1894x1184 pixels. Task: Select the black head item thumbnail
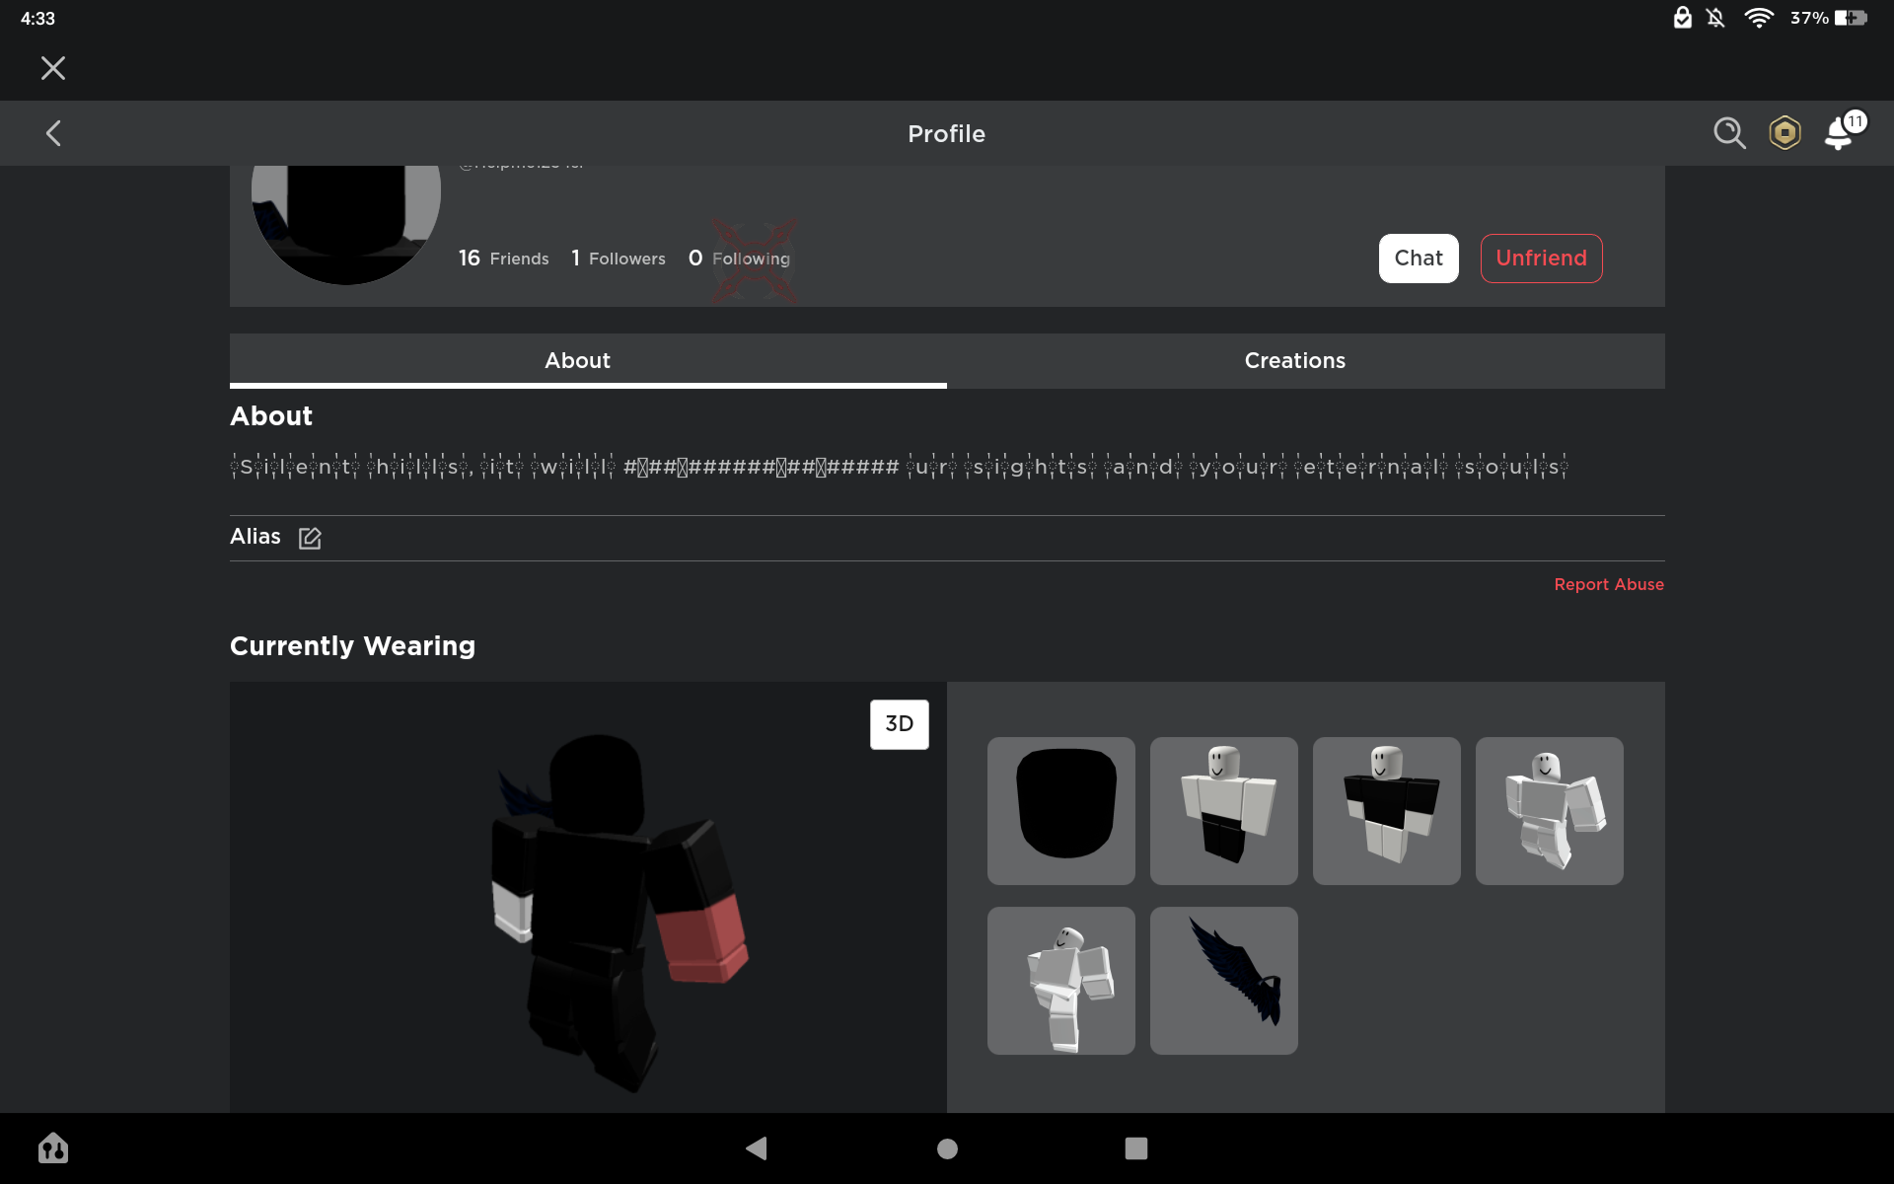pyautogui.click(x=1060, y=810)
